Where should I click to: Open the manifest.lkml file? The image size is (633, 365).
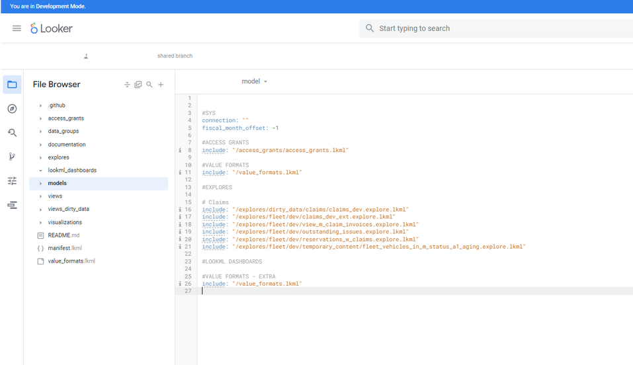[x=65, y=248]
